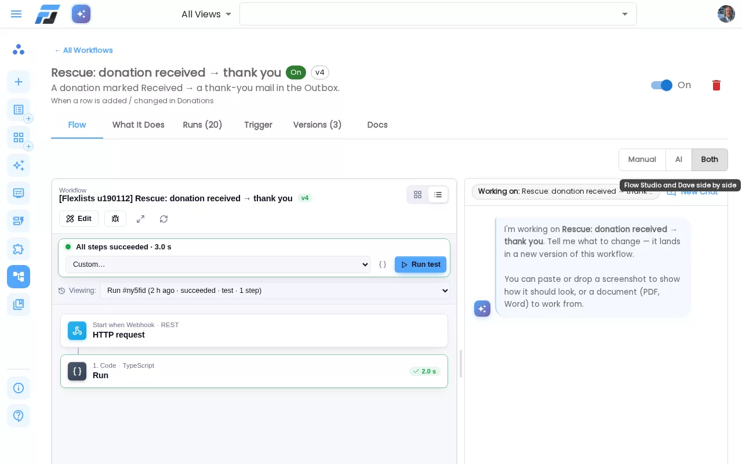Open the Viewing run selector dropdown

tap(275, 291)
